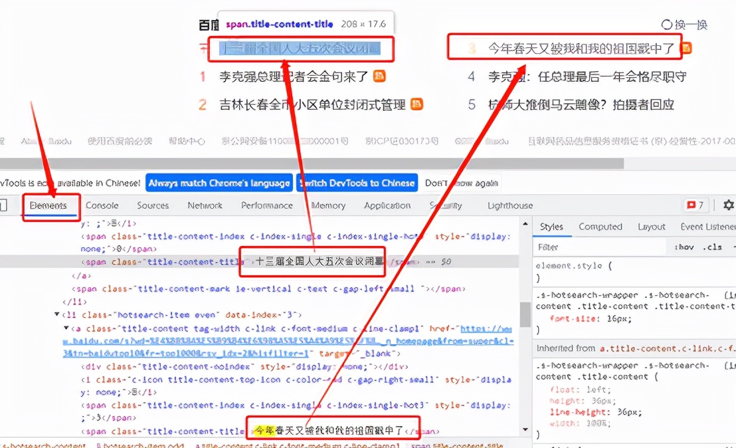736x448 pixels.
Task: Open the Console tab
Action: point(102,205)
